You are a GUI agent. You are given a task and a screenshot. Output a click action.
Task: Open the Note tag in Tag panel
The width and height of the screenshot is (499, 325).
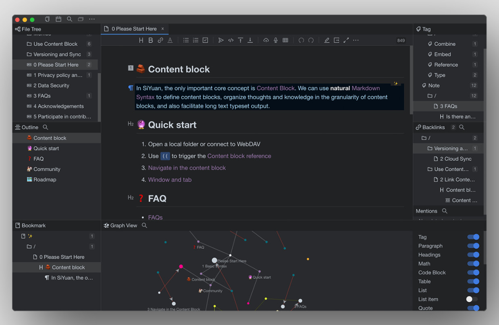point(448,85)
